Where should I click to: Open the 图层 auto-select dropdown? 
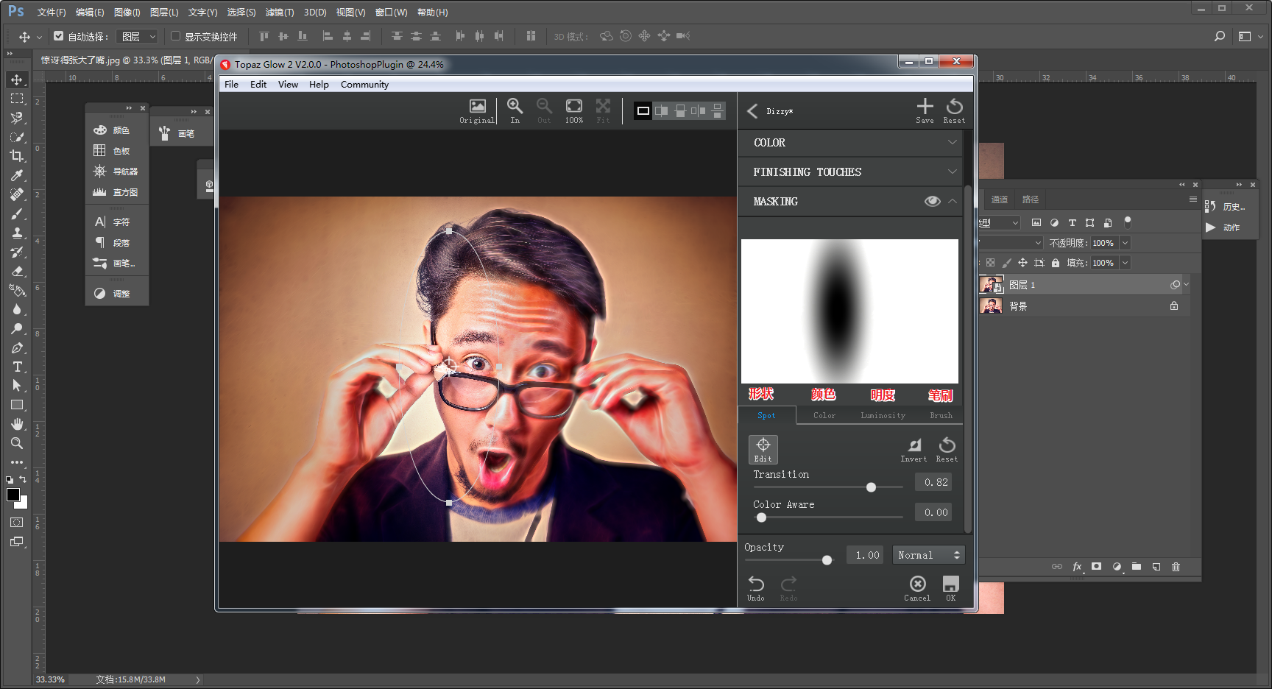click(x=138, y=36)
